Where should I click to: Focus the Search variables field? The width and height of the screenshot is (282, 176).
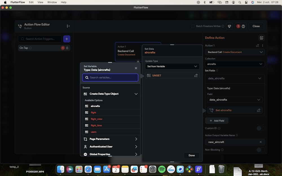point(110,78)
